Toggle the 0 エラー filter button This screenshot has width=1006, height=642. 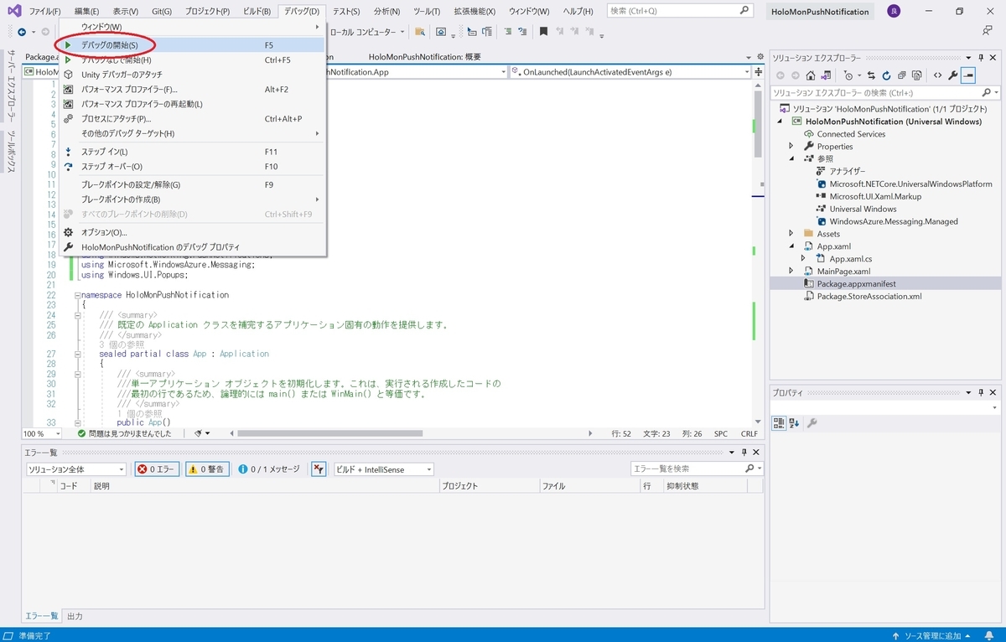[x=157, y=469]
